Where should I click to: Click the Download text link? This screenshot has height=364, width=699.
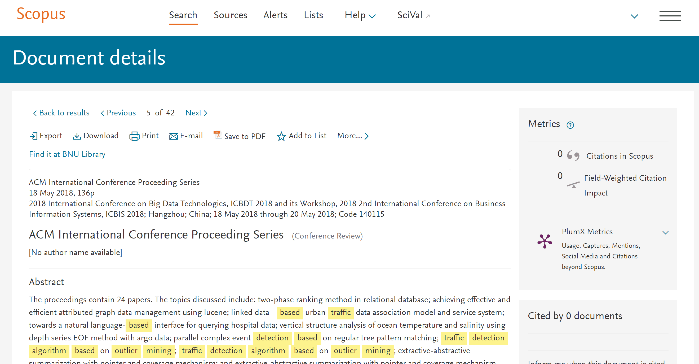(x=101, y=136)
